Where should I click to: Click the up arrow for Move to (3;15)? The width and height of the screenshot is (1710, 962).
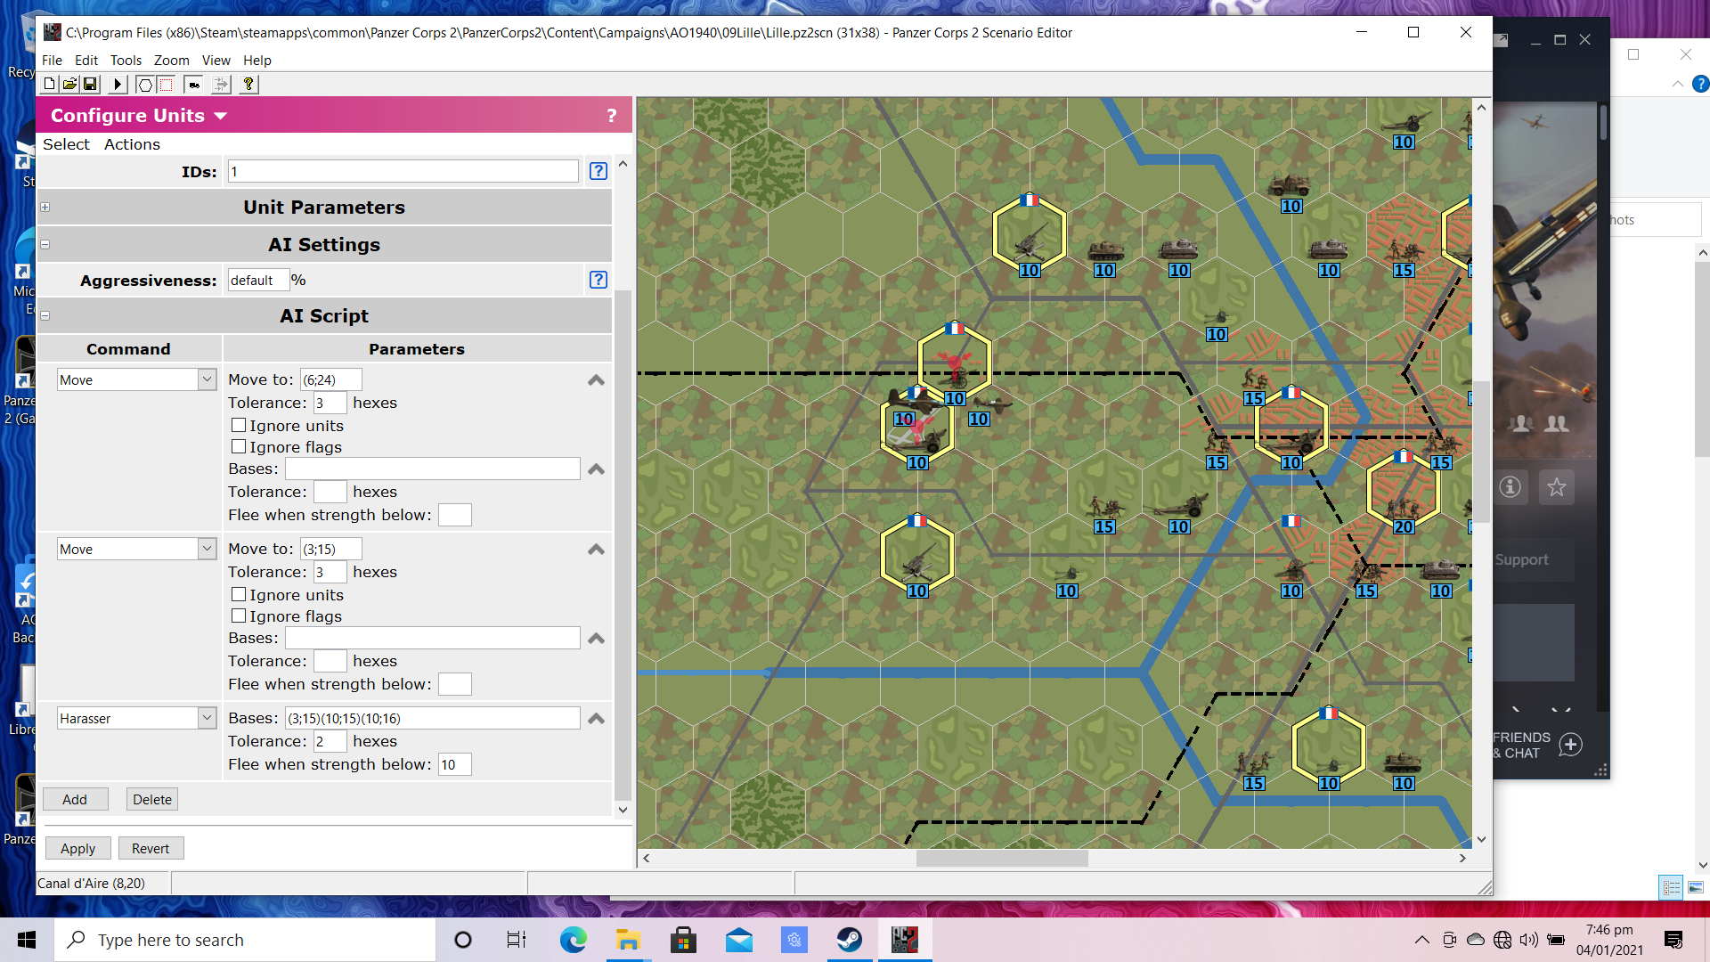point(597,550)
